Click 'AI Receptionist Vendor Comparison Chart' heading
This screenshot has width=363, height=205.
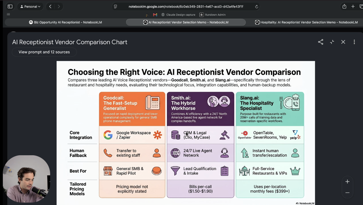[x=70, y=42]
